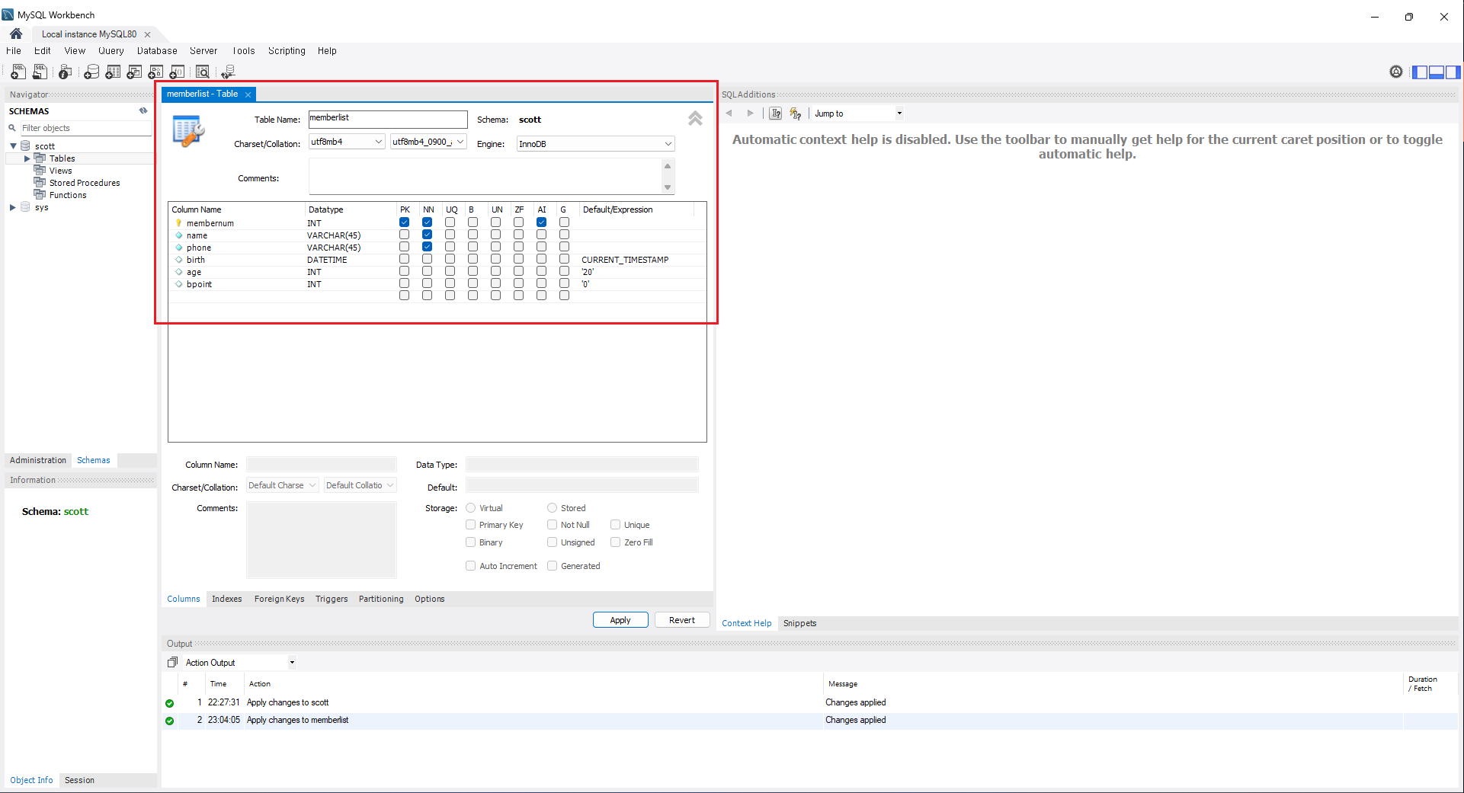Create a new function icon
The image size is (1464, 793).
(x=177, y=72)
